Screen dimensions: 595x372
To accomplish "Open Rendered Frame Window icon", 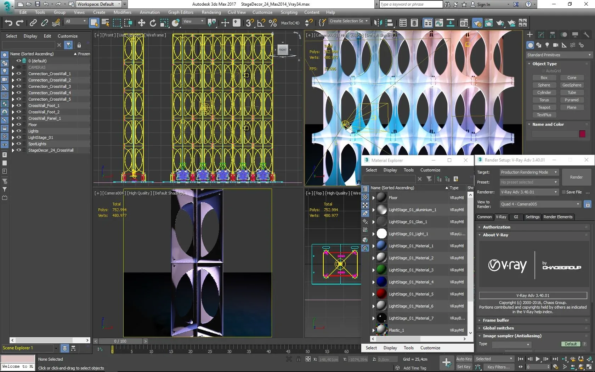I will pyautogui.click(x=489, y=23).
